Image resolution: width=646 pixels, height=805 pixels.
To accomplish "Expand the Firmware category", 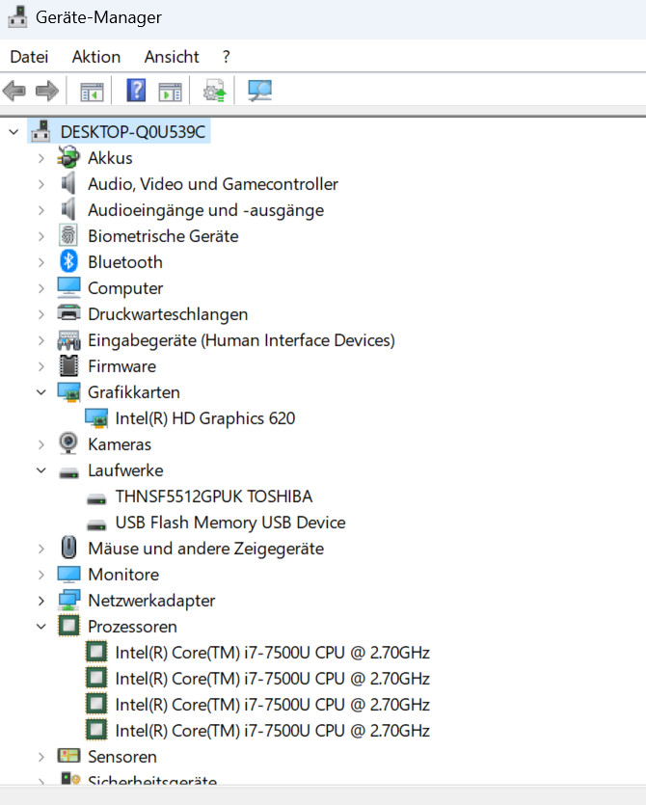I will [x=41, y=366].
